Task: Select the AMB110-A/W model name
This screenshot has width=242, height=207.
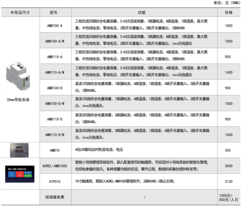Action: pos(54,72)
